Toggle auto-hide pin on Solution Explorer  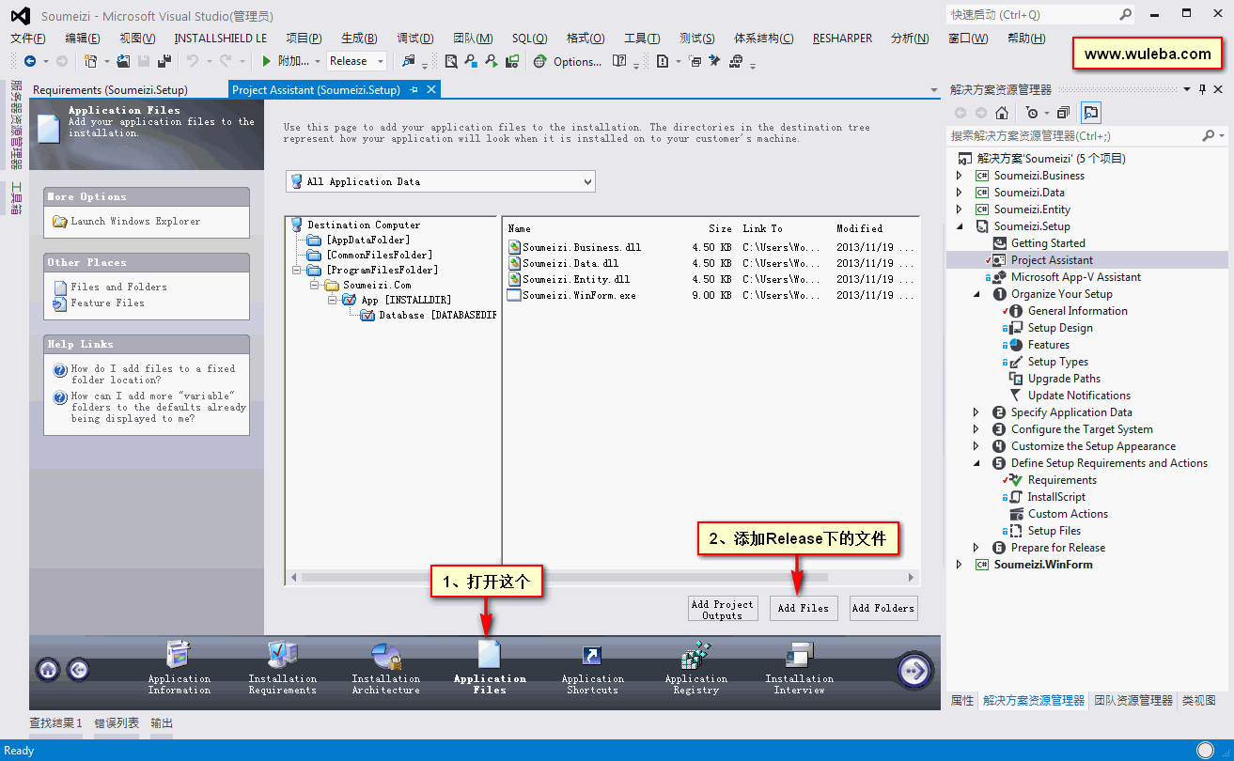coord(1202,89)
